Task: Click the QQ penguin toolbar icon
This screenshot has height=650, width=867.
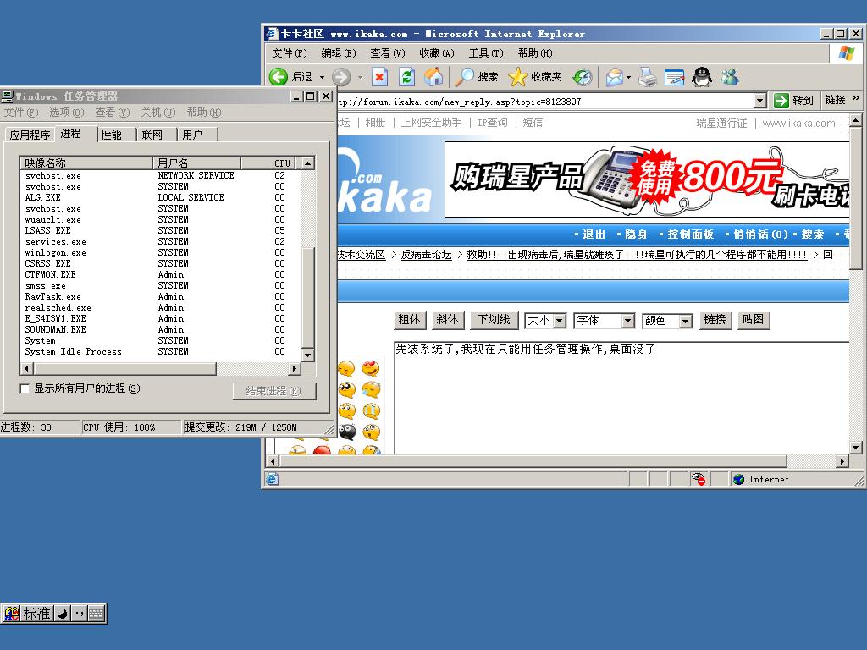Action: tap(701, 77)
